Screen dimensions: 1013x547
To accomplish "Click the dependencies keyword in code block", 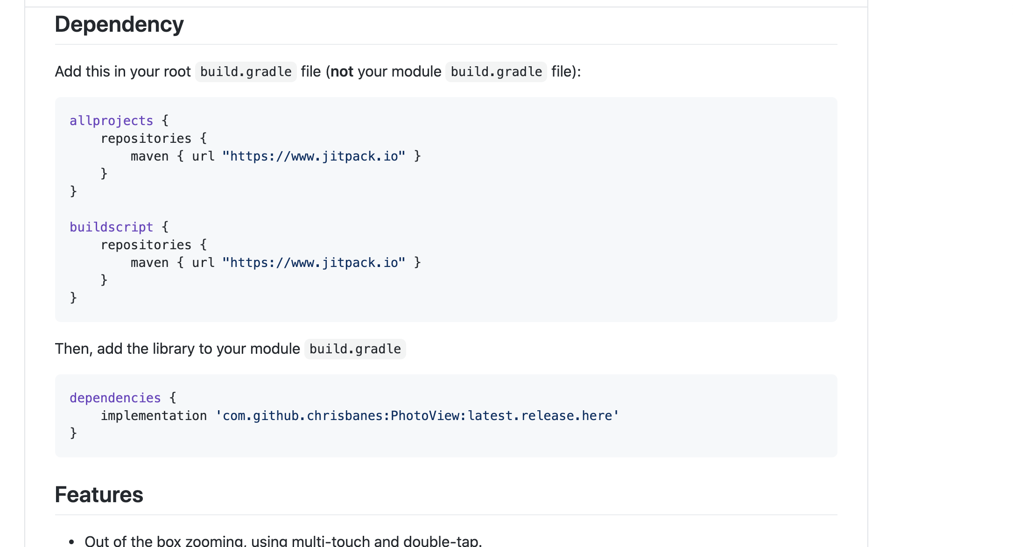I will 115,398.
